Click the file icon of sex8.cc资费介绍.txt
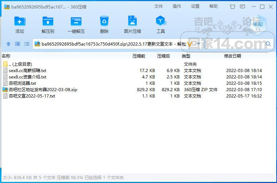 click(x=5, y=77)
